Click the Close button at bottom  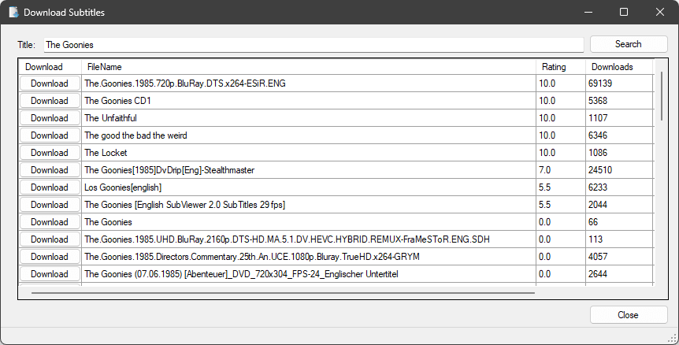click(629, 315)
